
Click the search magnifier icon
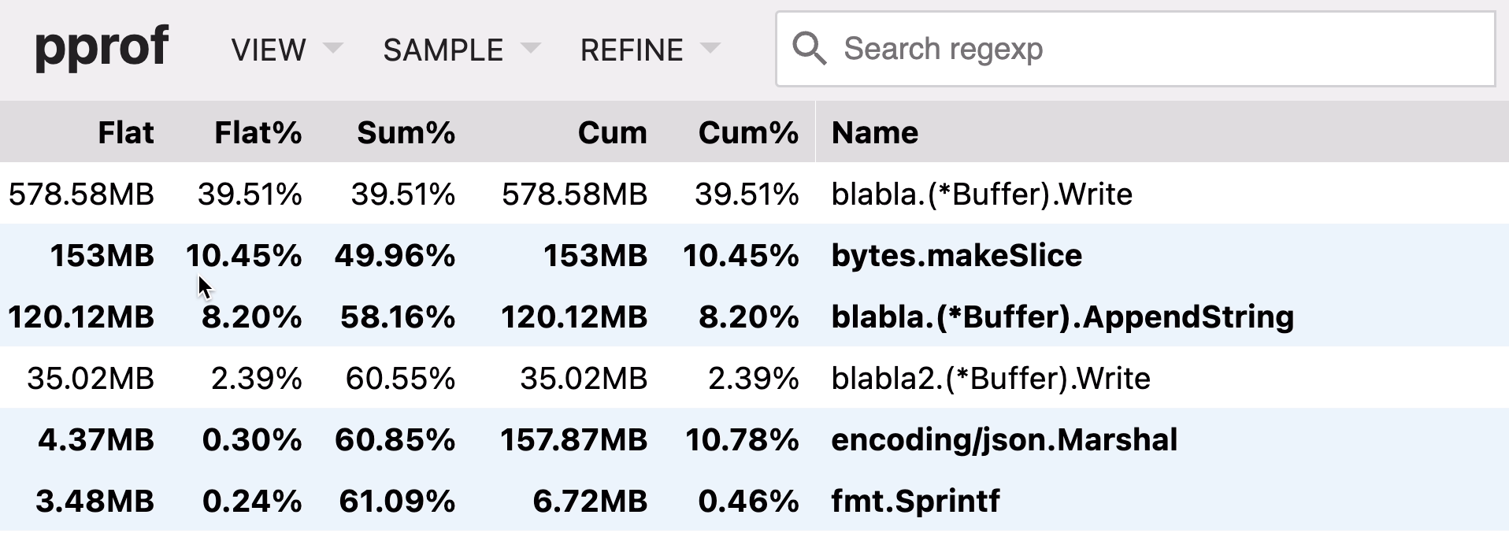(810, 49)
